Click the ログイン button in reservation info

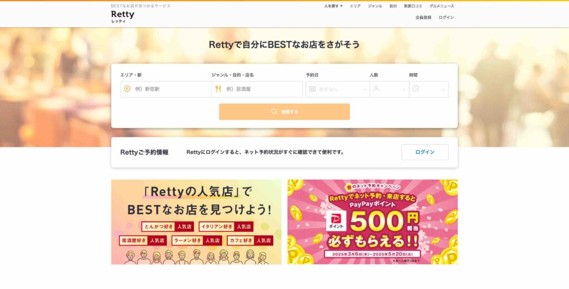click(425, 152)
